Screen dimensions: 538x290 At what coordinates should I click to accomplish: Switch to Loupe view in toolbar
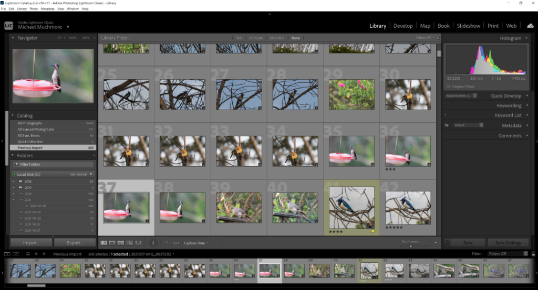coord(112,243)
